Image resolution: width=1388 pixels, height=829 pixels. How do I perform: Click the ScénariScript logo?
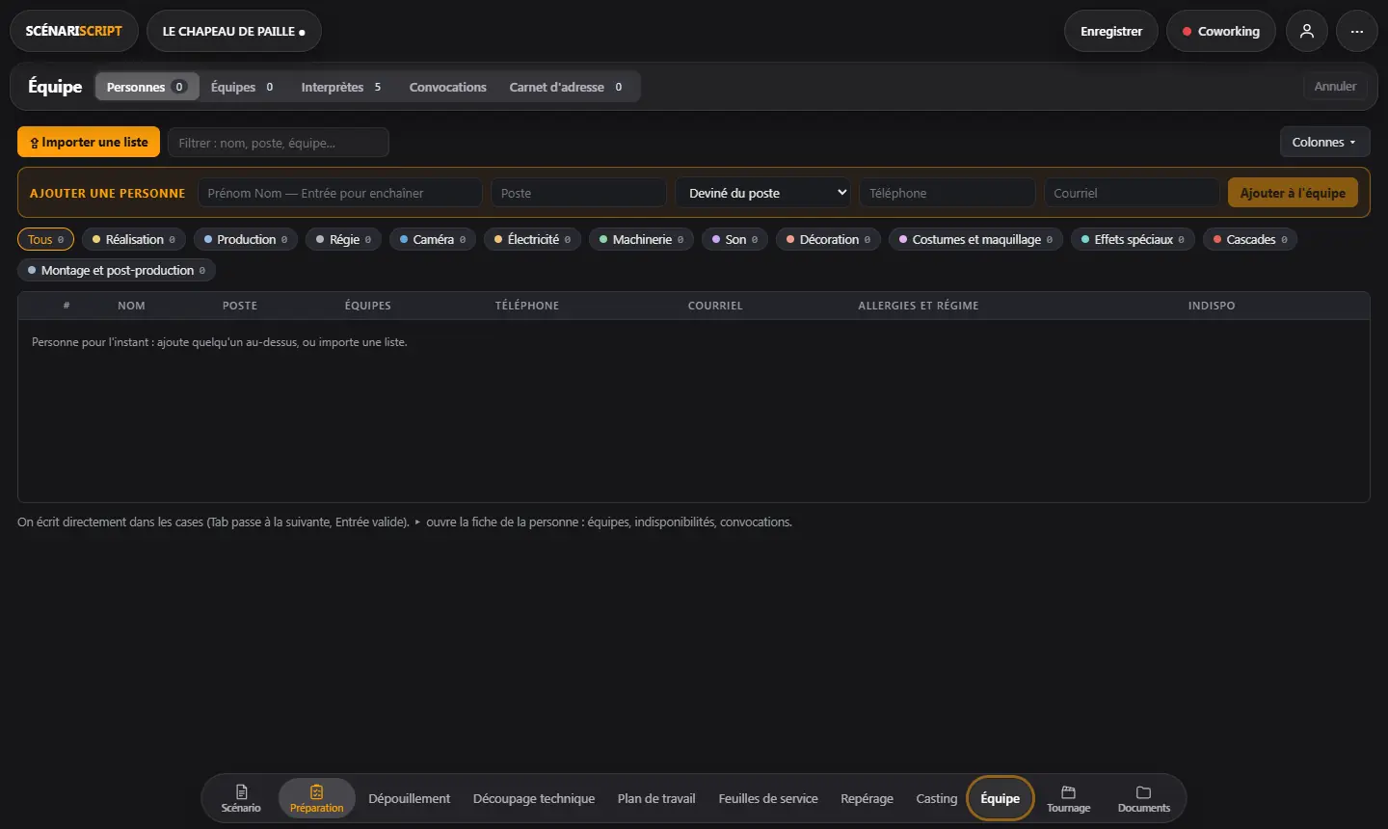pyautogui.click(x=74, y=31)
